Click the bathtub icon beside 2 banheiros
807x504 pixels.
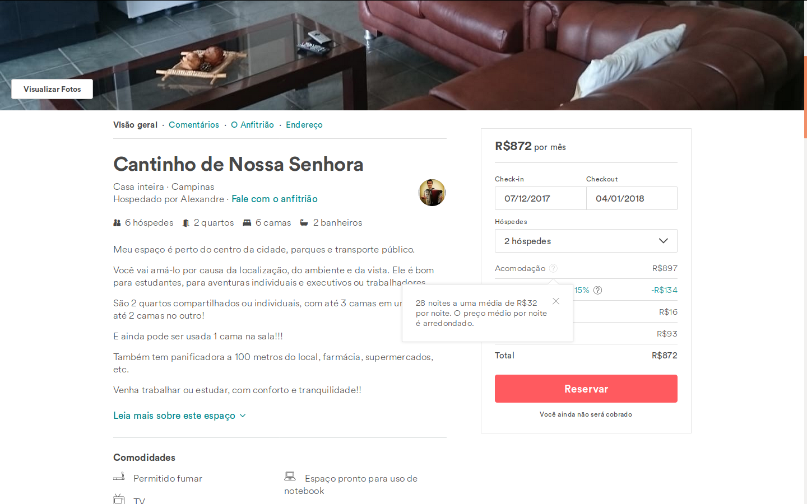[304, 223]
